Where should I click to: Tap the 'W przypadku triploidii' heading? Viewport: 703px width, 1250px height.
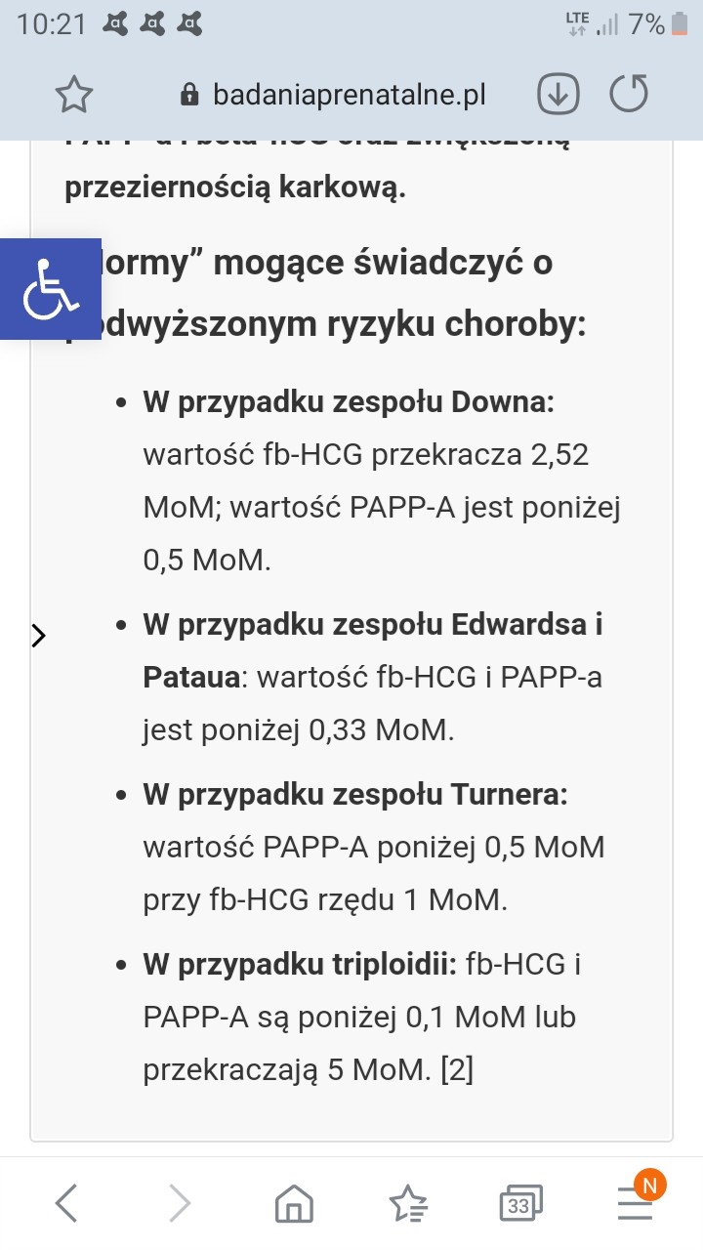pos(300,964)
